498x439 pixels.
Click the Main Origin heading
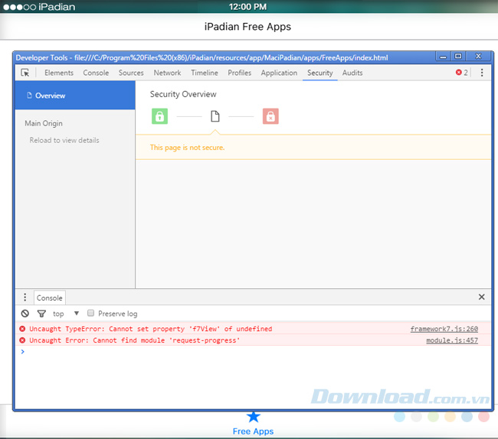[x=44, y=123]
